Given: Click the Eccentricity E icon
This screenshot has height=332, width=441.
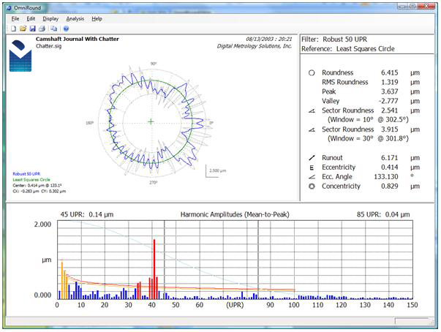Looking at the screenshot, I should [x=312, y=167].
